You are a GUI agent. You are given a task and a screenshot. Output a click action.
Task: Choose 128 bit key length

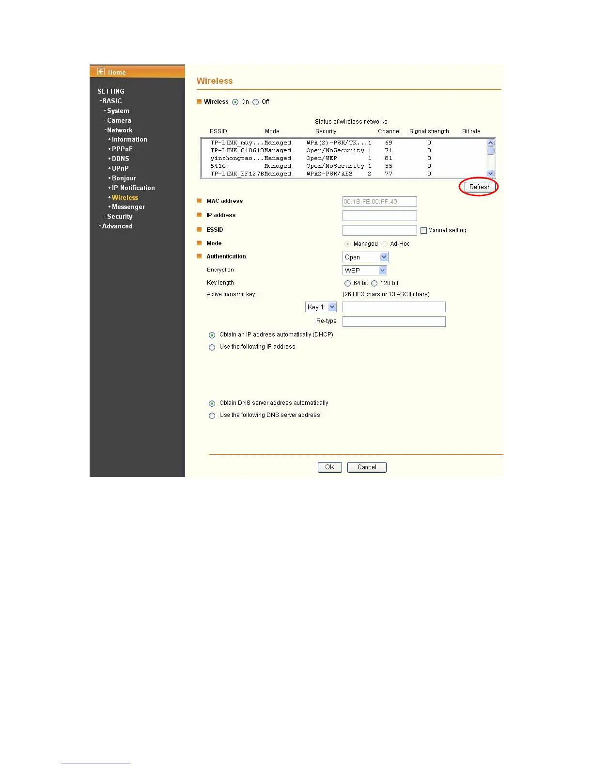point(374,283)
